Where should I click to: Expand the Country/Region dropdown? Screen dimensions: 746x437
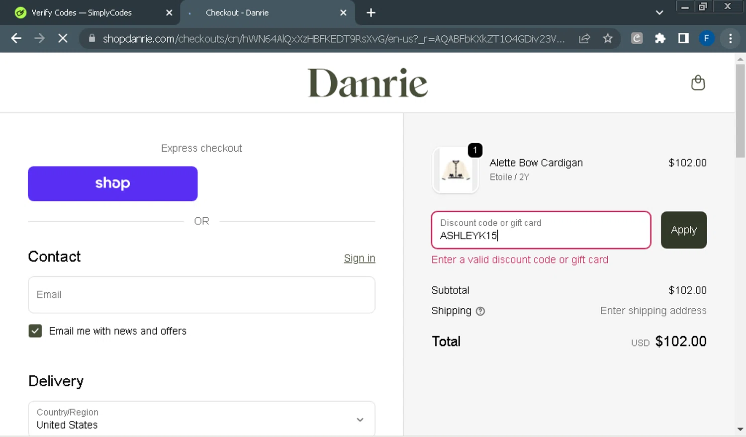tap(201, 419)
